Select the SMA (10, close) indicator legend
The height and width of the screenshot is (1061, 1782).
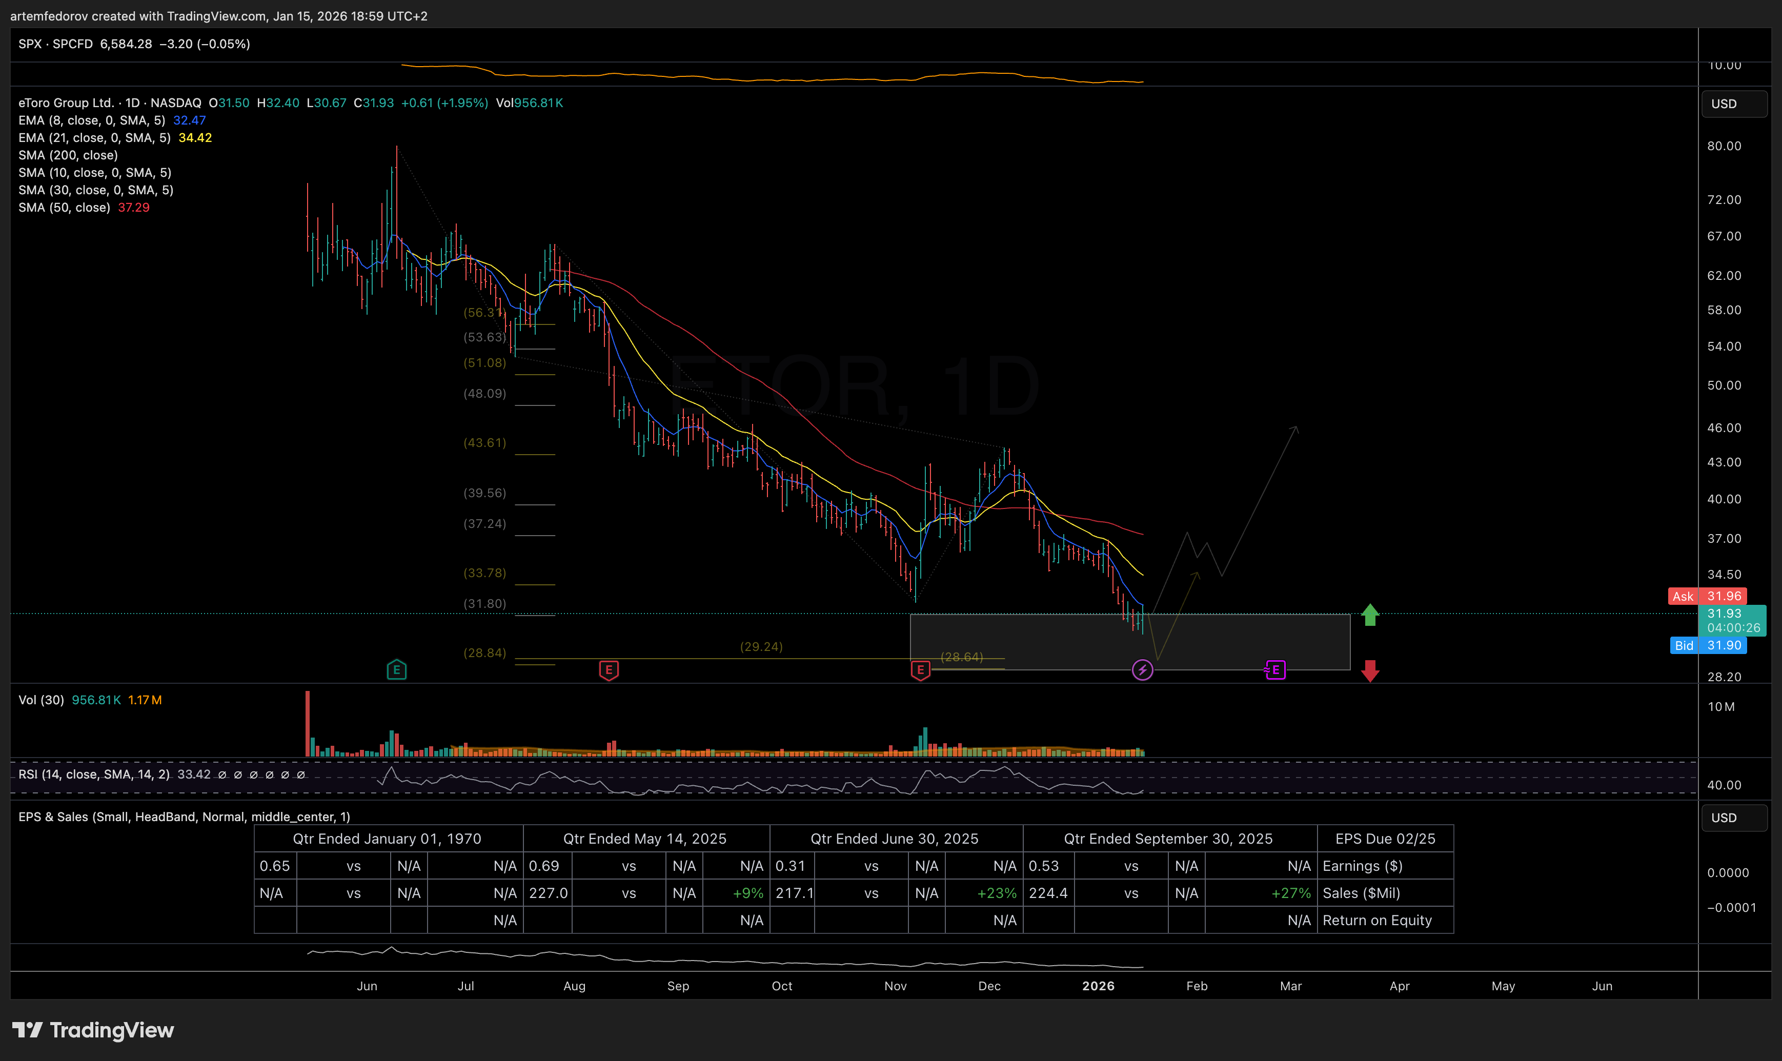tap(95, 172)
